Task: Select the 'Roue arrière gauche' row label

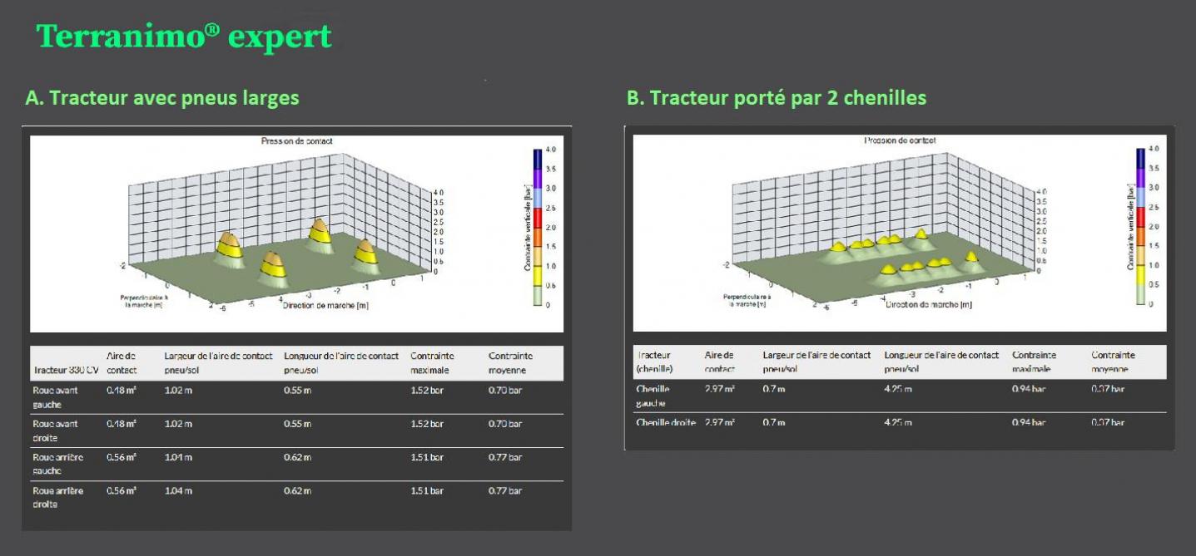Action: pos(57,464)
